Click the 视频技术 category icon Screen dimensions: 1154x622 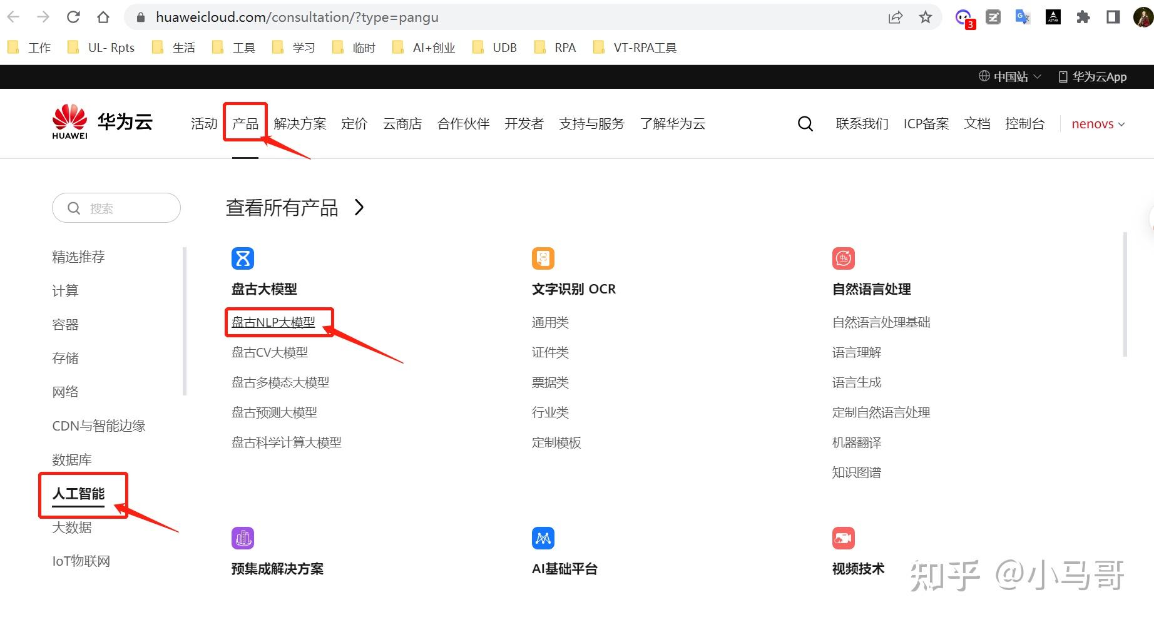(843, 538)
